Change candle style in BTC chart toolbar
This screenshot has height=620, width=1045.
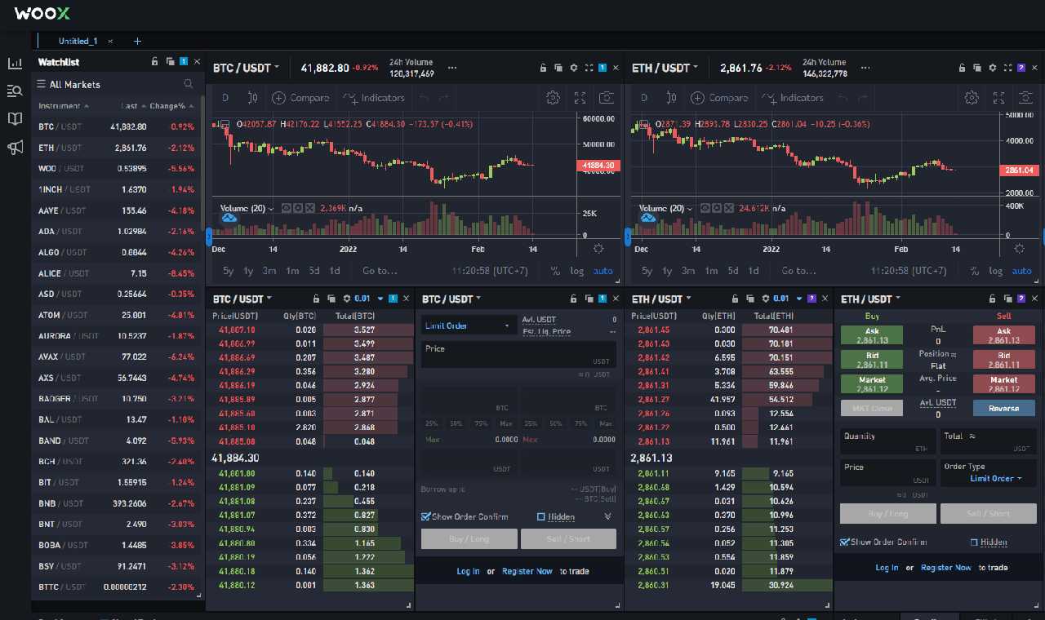pyautogui.click(x=253, y=98)
